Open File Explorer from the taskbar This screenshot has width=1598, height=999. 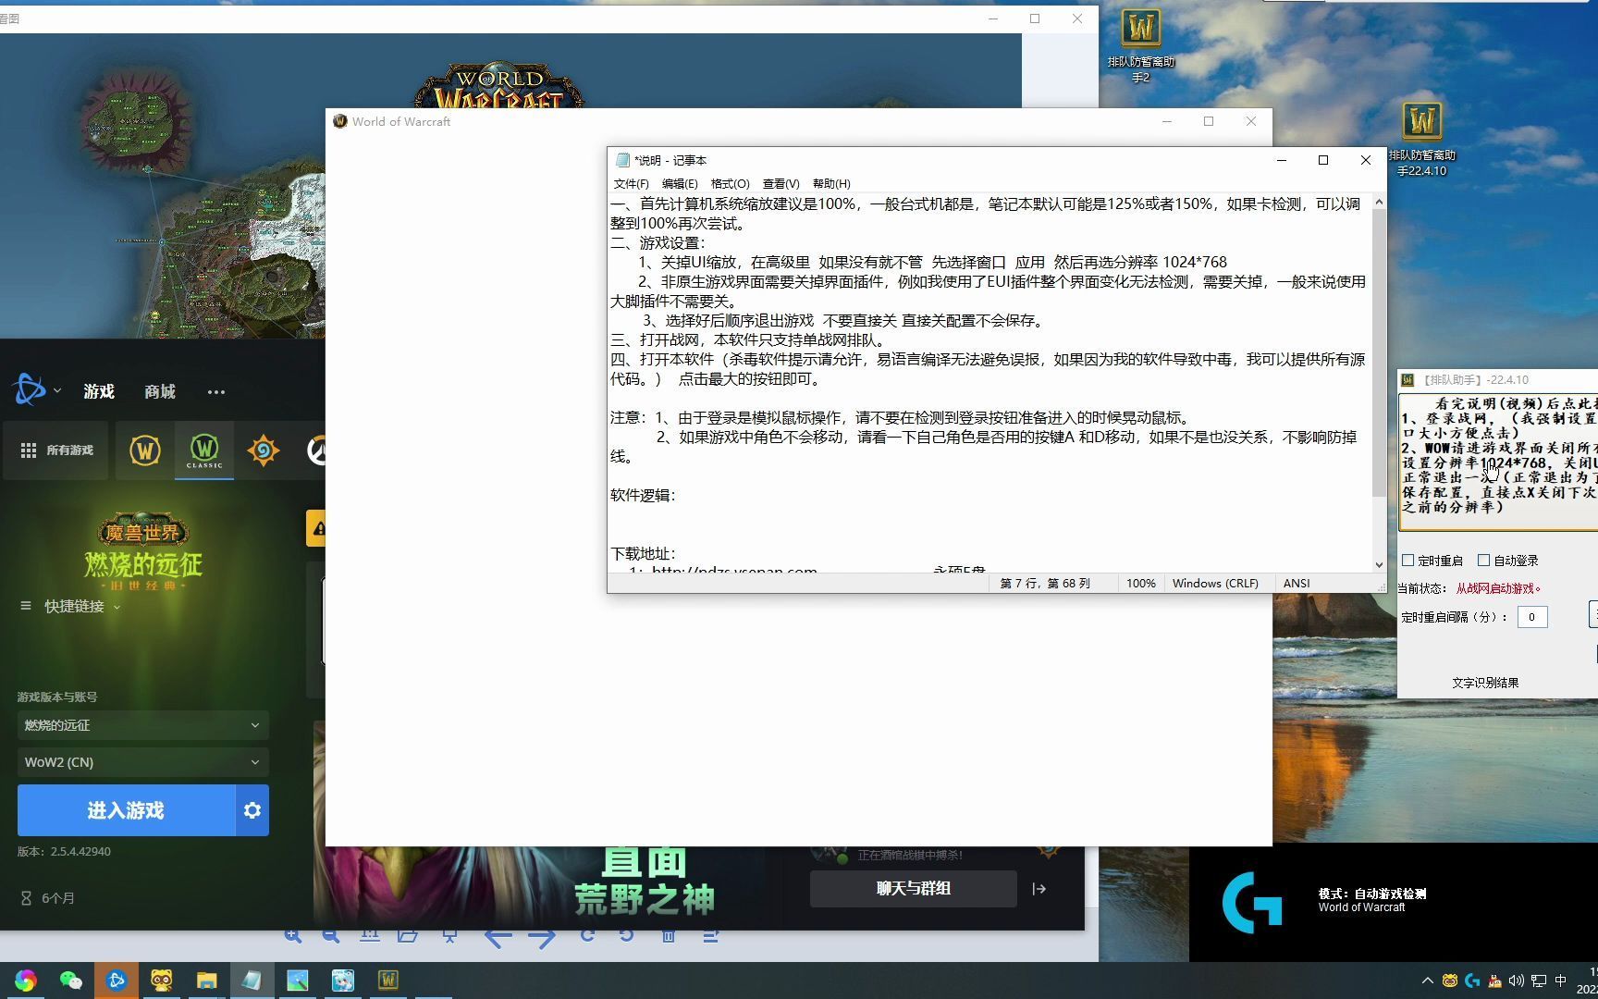pos(206,980)
